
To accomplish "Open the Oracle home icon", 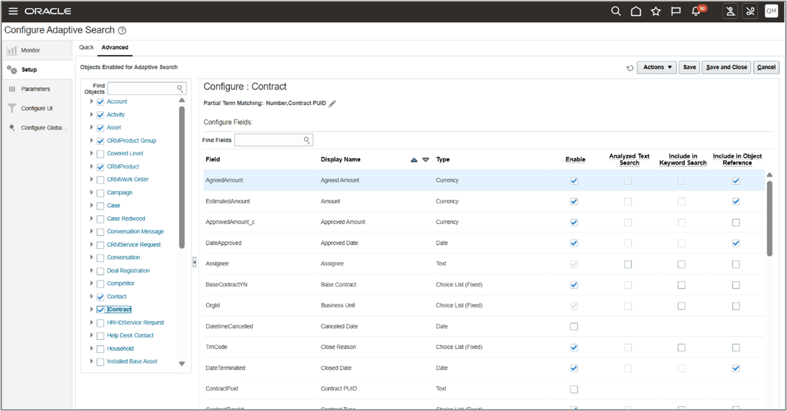I will tap(636, 11).
